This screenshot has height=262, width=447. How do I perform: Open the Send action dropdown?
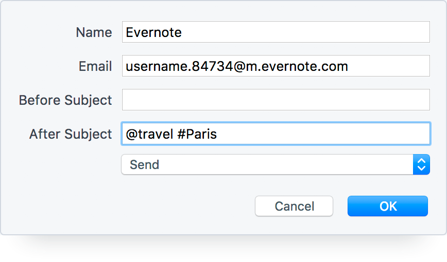click(x=268, y=165)
